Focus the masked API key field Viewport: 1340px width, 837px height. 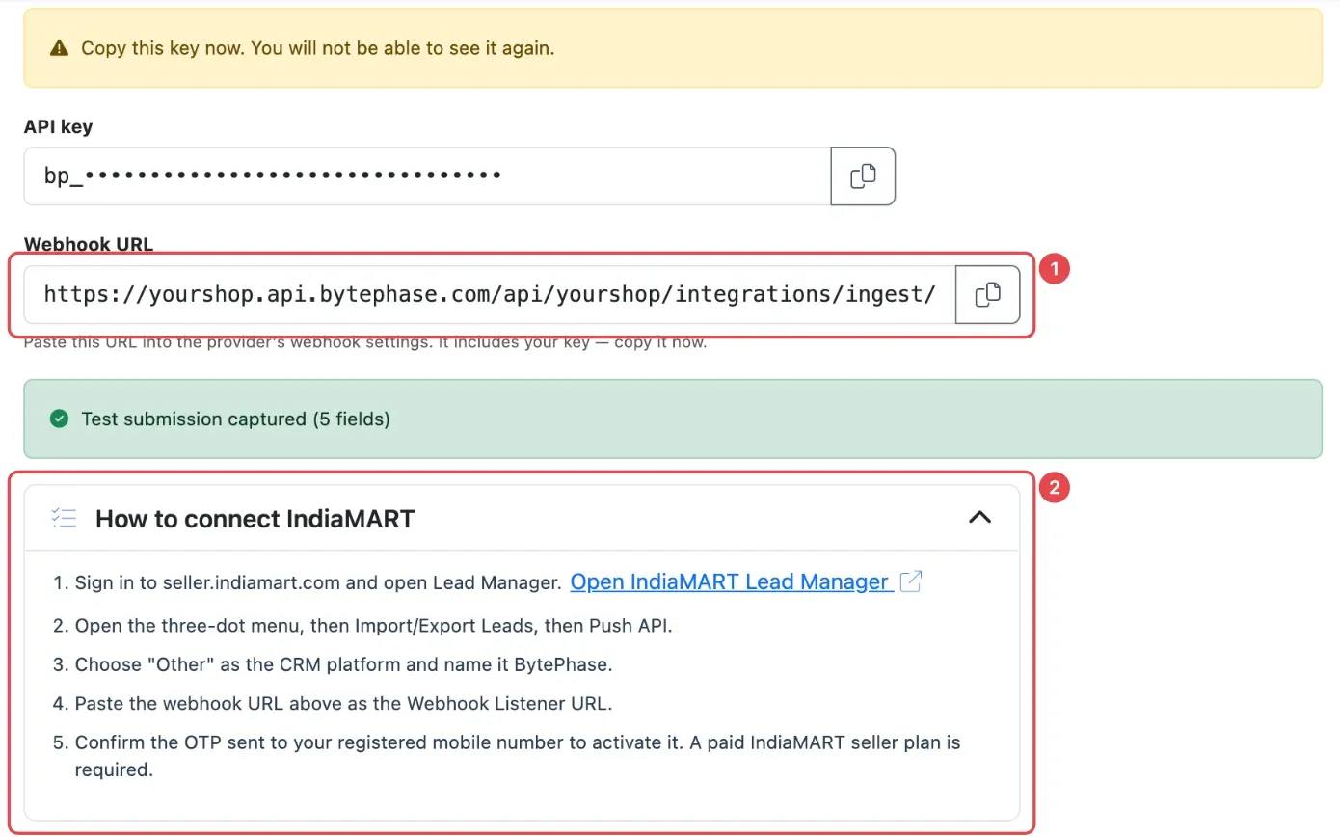pos(427,176)
